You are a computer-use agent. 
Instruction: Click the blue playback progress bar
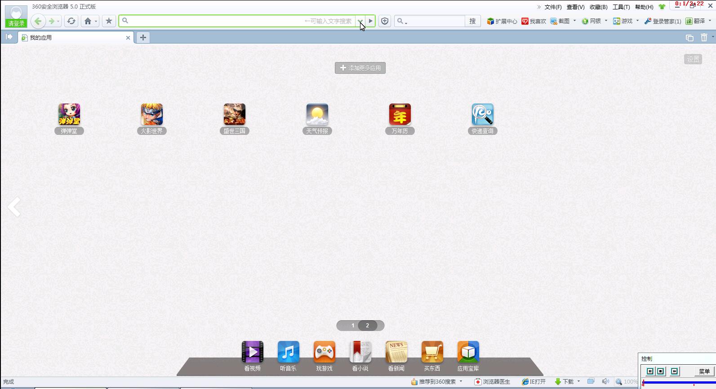click(679, 383)
